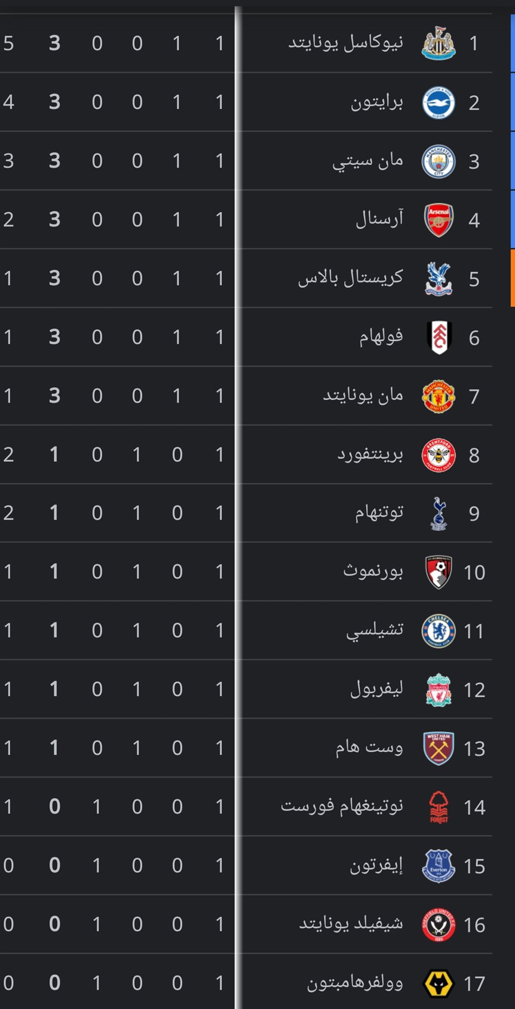This screenshot has width=515, height=1009.
Task: Open team name نيوكاسل يونايتد
Action: click(345, 43)
